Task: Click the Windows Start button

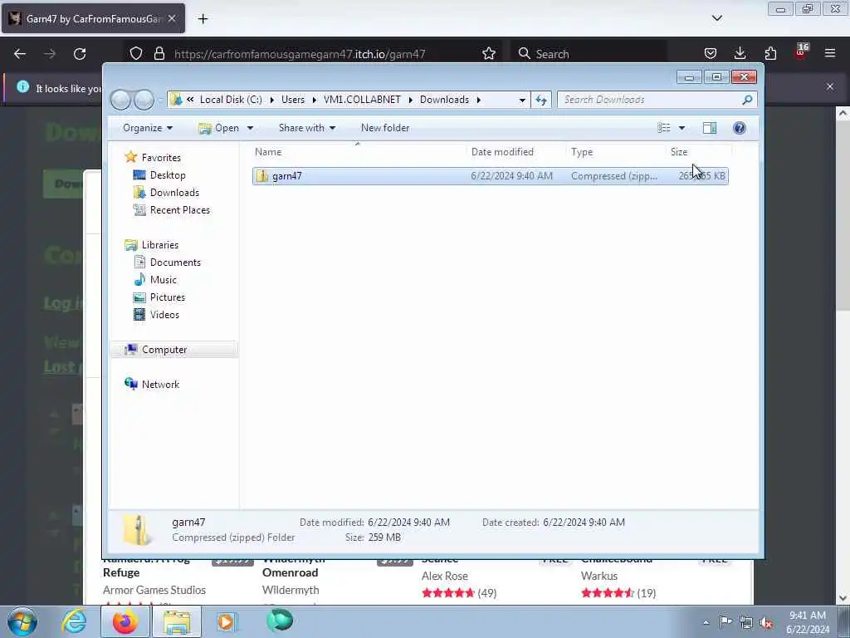Action: (x=22, y=621)
